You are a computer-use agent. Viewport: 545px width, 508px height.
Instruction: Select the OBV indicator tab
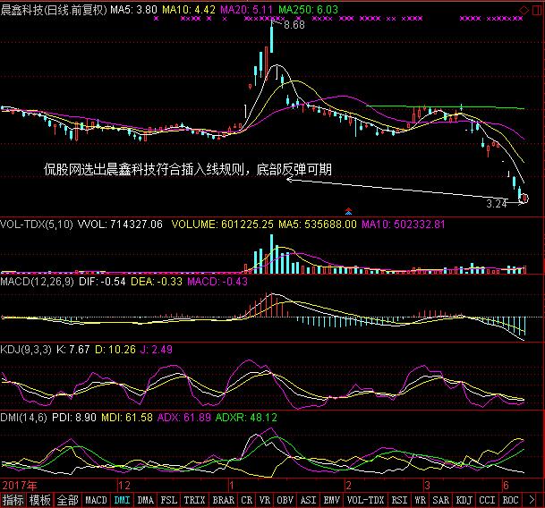[x=285, y=500]
